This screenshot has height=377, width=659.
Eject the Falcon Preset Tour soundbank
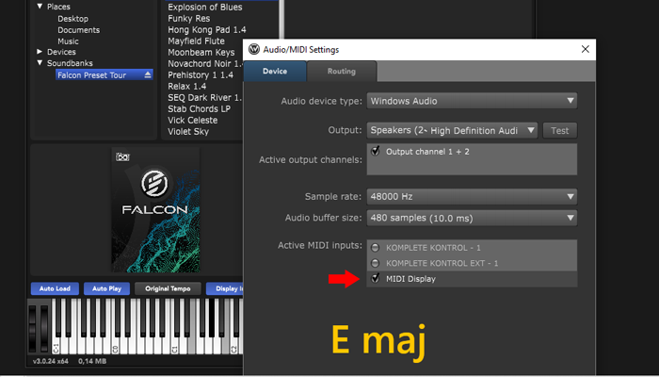pos(148,74)
